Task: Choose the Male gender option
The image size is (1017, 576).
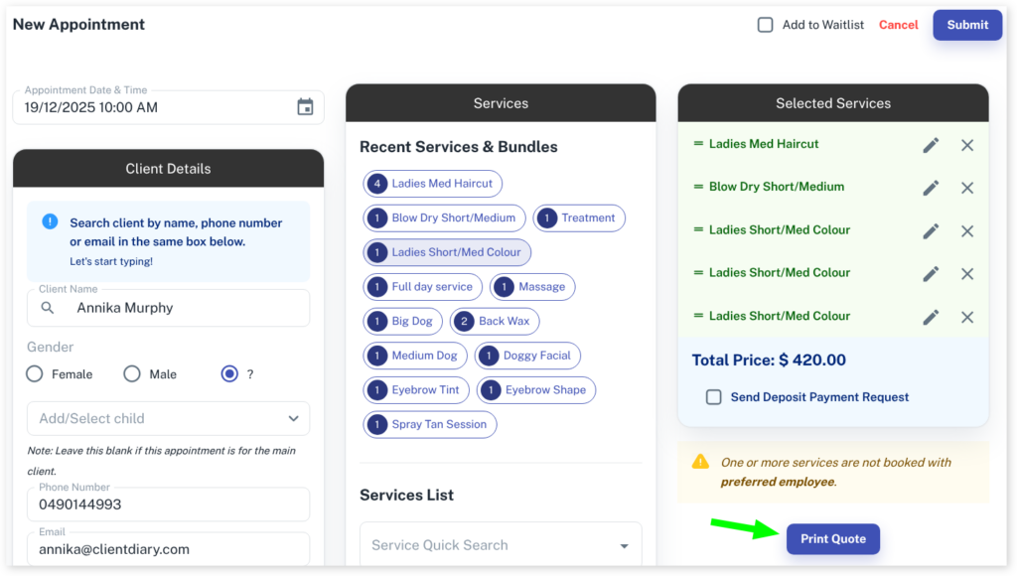Action: pyautogui.click(x=132, y=374)
